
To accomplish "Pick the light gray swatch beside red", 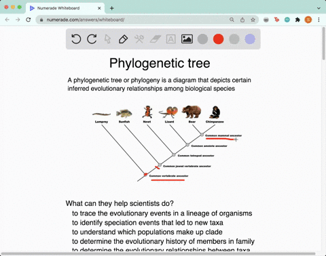I will click(234, 39).
